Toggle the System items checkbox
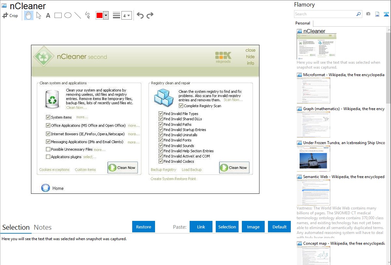 pos(48,117)
